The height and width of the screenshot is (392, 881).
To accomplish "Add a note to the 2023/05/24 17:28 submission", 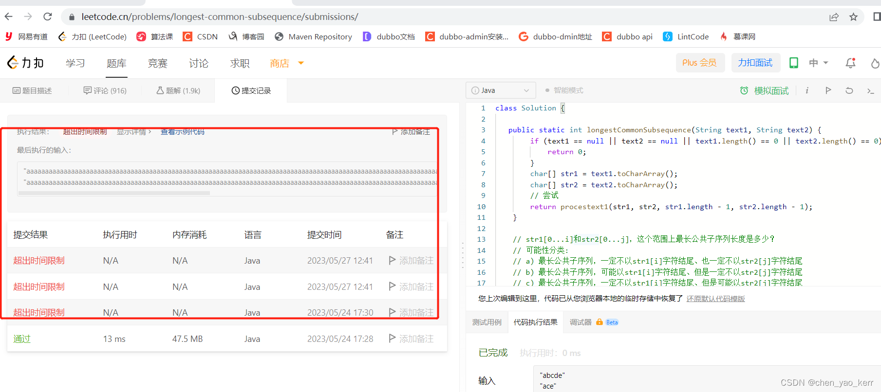I will (411, 339).
